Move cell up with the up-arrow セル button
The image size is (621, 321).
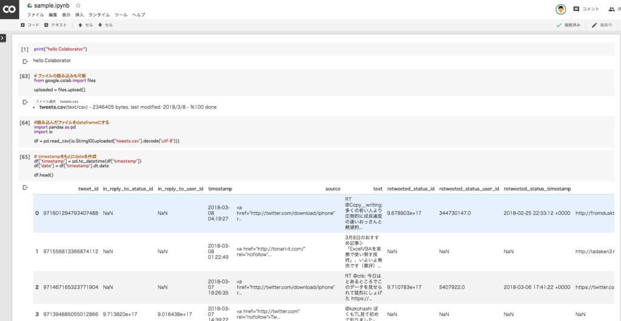86,25
